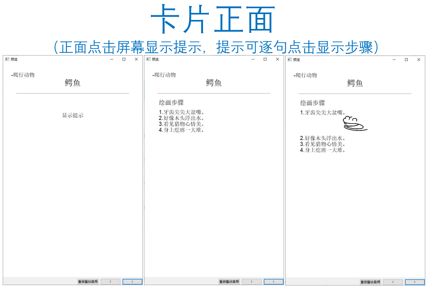The image size is (428, 289).
Task: Click 重新播放音频 in the middle preview window
Action: tap(229, 282)
